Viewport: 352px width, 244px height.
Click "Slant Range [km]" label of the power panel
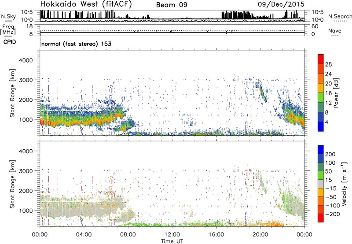(12, 93)
